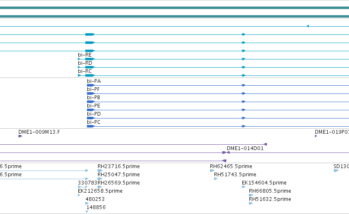Select the RH51632.5prime EST label

click(270, 200)
